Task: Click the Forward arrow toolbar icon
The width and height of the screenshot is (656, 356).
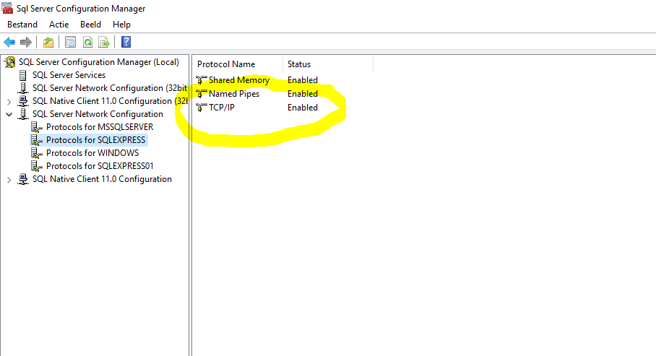Action: [26, 42]
